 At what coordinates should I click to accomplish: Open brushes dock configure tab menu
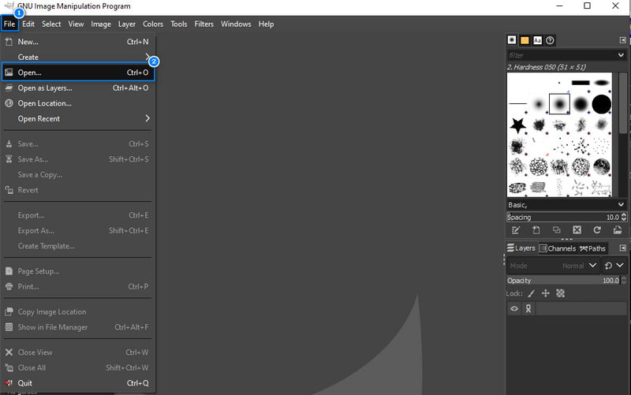click(x=622, y=40)
